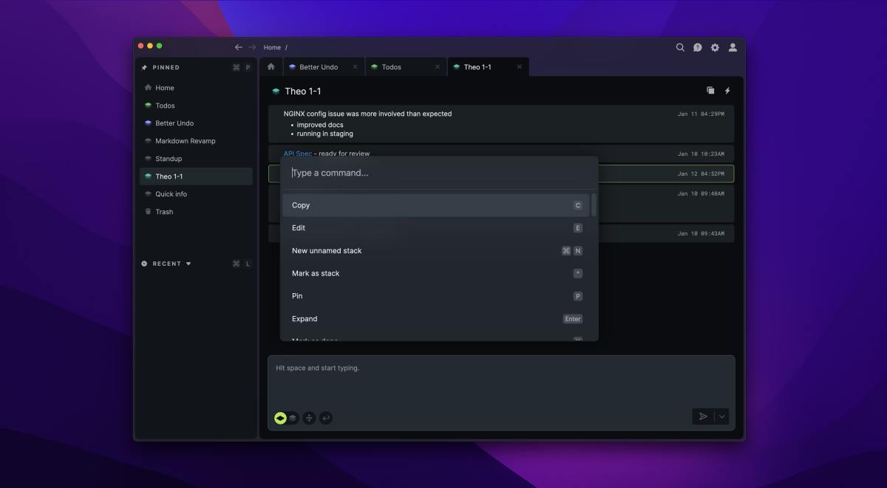Select 'New unnamed stack' in the command menu
The width and height of the screenshot is (887, 488).
click(327, 250)
